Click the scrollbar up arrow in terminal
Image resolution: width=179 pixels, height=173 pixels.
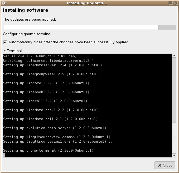click(174, 56)
